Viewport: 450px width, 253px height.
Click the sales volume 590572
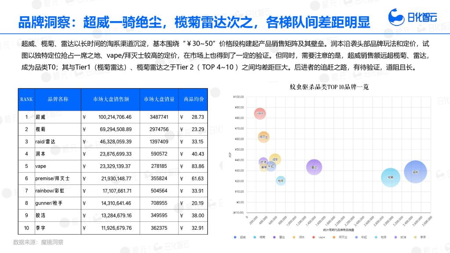[159, 154]
